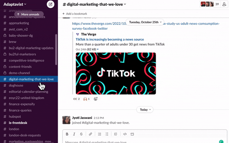229x143 pixels.
Task: Click the add people icon
Action: point(224,4)
